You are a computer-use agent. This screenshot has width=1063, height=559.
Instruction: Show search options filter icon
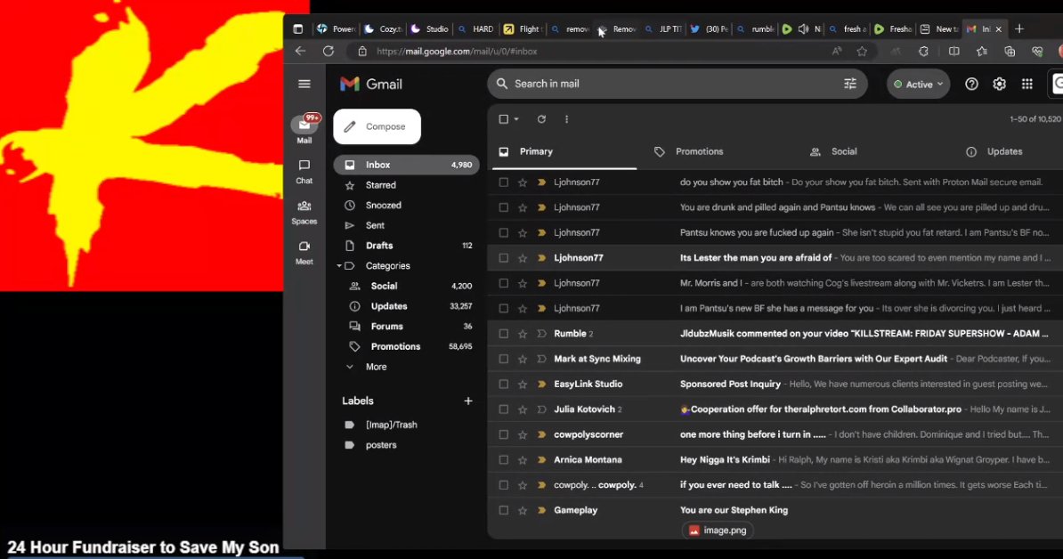[x=849, y=84]
